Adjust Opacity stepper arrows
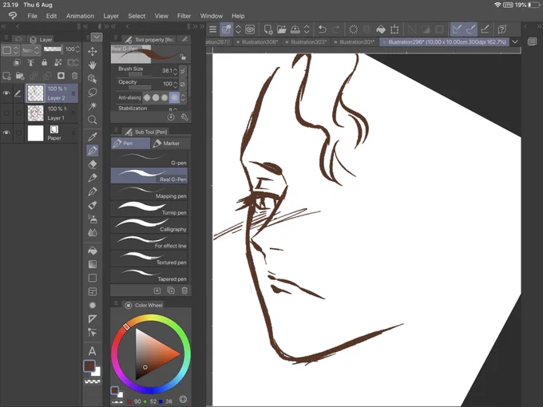The width and height of the screenshot is (543, 407). [175, 84]
